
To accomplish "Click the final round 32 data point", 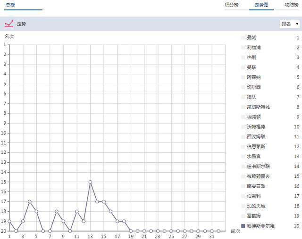I will (218, 231).
